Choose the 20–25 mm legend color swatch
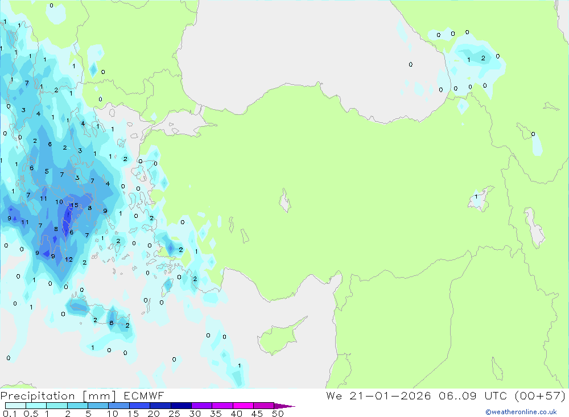This screenshot has height=417, width=569. click(x=160, y=406)
